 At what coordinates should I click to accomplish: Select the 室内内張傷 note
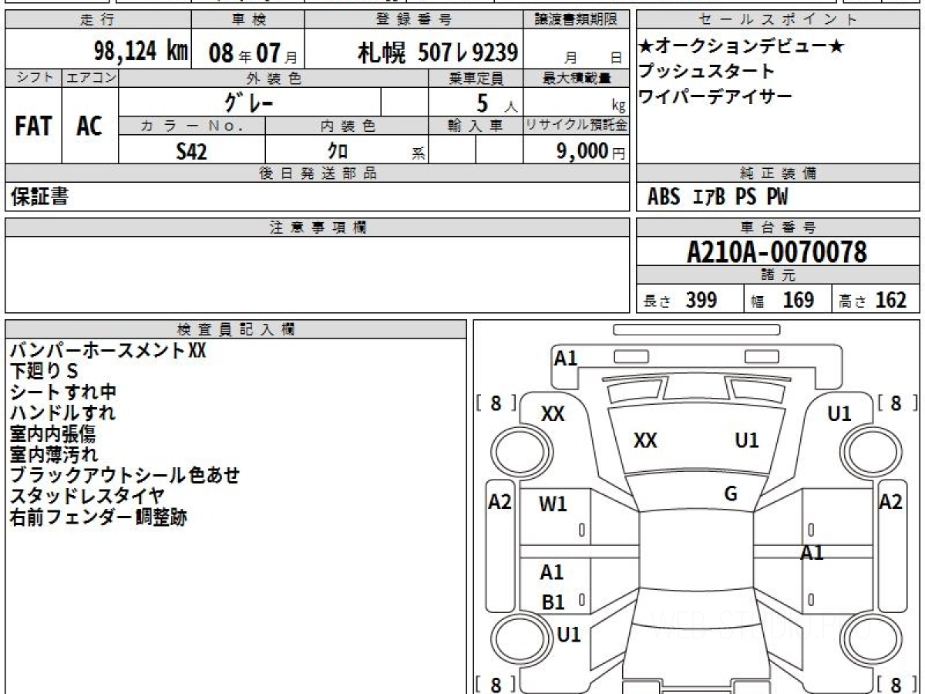pyautogui.click(x=53, y=434)
